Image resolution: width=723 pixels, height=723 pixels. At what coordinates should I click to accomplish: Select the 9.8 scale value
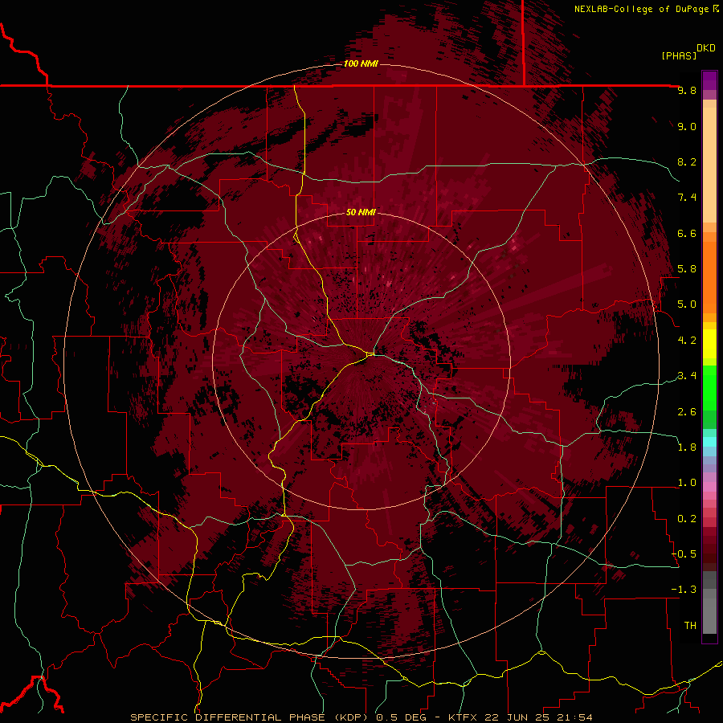[x=687, y=90]
